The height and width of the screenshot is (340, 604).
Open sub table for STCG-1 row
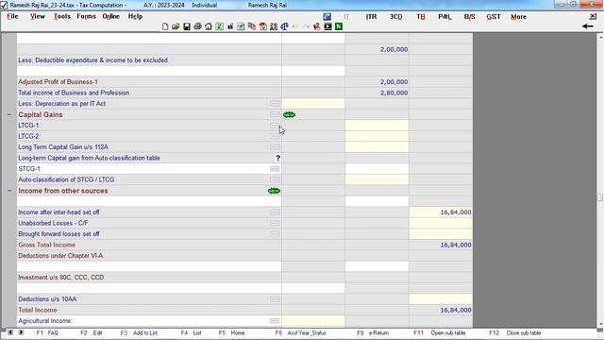tap(275, 169)
